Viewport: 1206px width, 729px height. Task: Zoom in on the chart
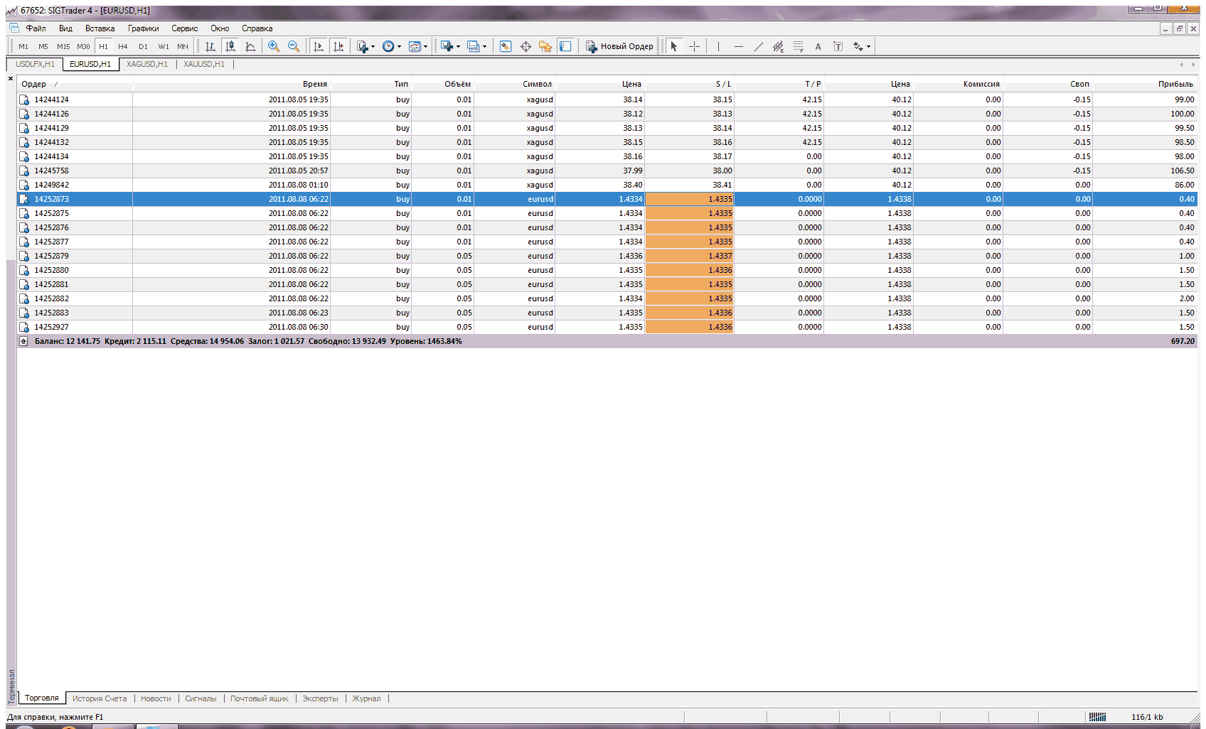(x=274, y=46)
